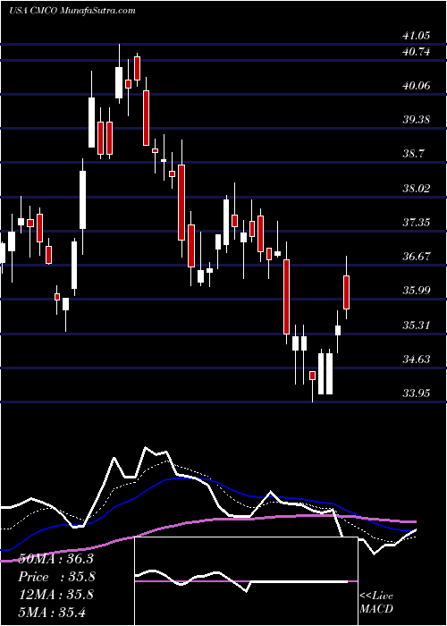447x626 pixels.
Task: Click the 5MA : 35.4 readout
Action: (52, 612)
